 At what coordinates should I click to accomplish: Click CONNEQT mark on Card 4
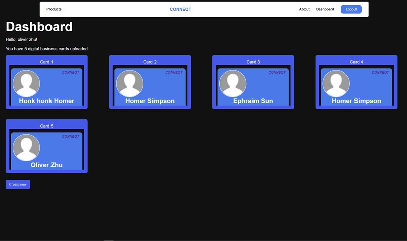point(380,72)
